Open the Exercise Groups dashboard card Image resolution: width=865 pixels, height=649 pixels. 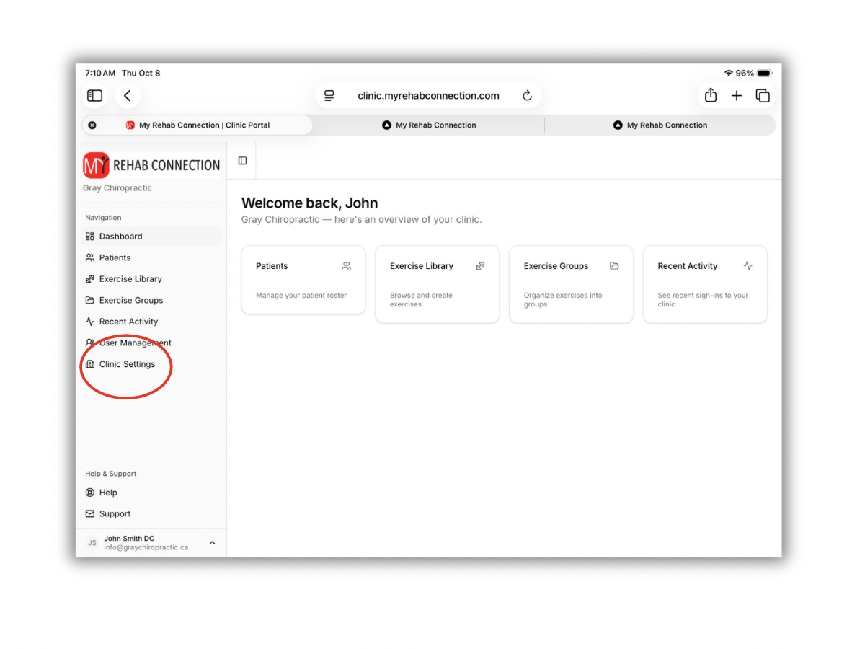(x=572, y=284)
